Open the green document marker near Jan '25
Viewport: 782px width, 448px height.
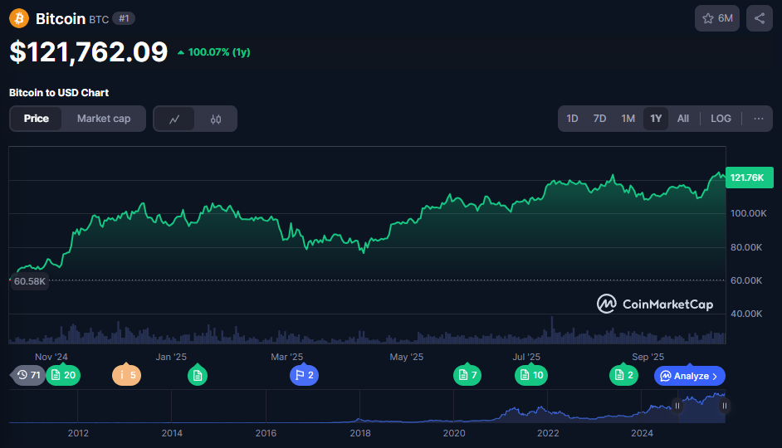click(198, 375)
